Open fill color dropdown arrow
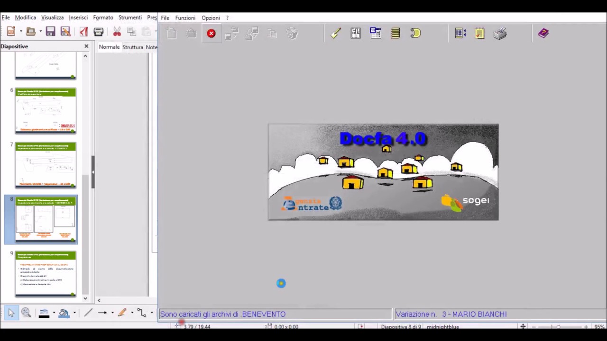607x341 pixels. [x=74, y=313]
